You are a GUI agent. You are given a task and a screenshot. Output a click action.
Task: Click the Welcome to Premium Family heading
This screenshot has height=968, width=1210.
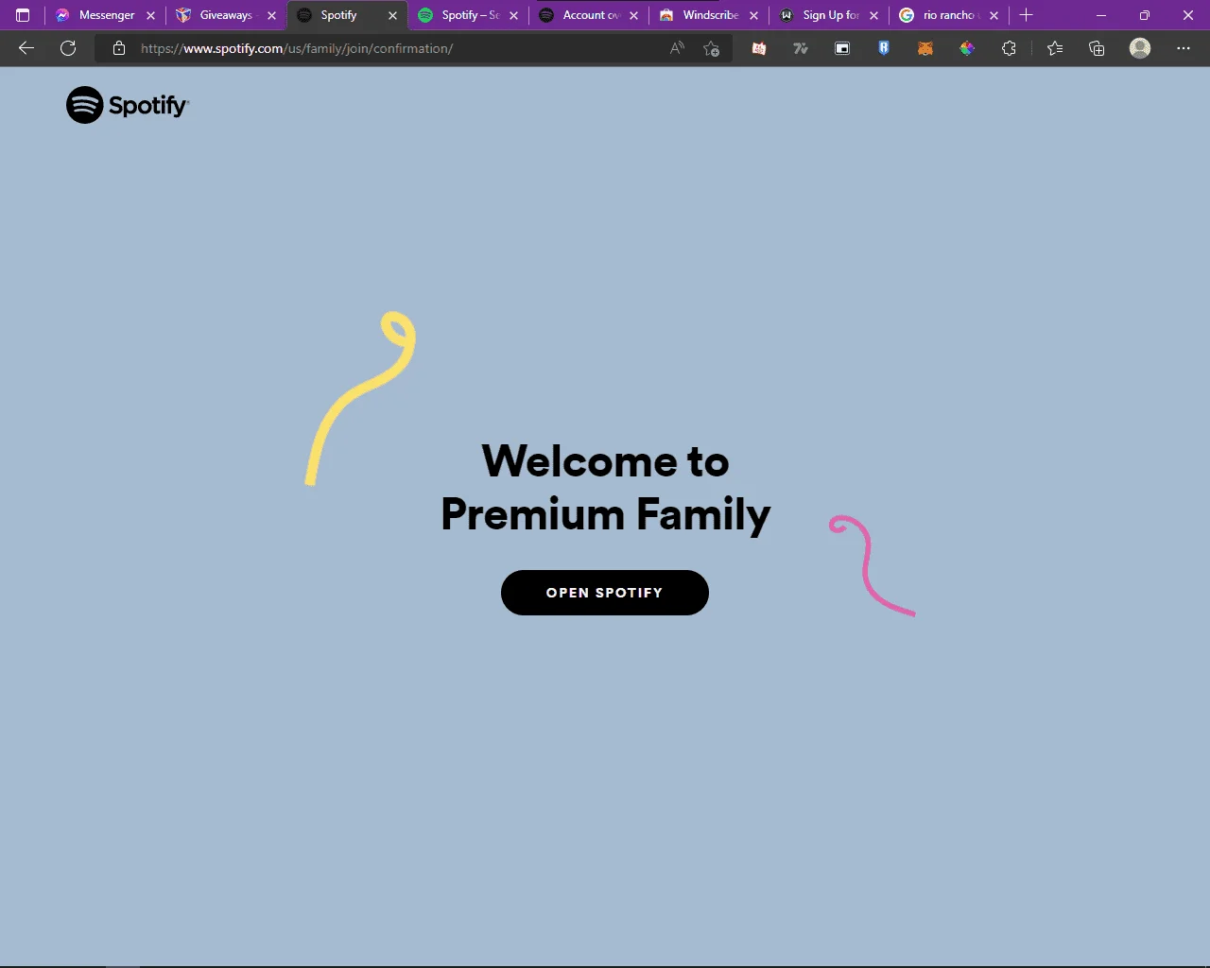pos(605,488)
